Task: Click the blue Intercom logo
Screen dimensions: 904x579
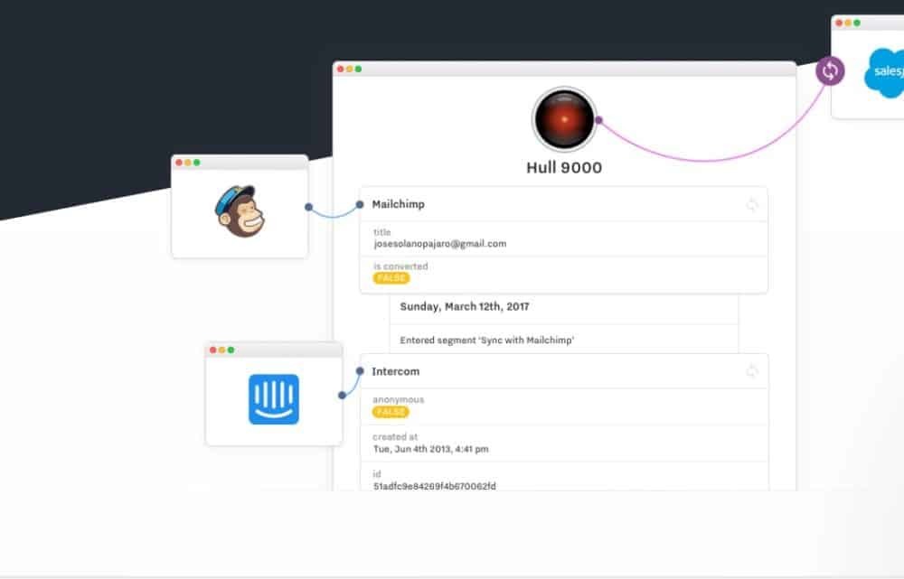Action: (273, 398)
